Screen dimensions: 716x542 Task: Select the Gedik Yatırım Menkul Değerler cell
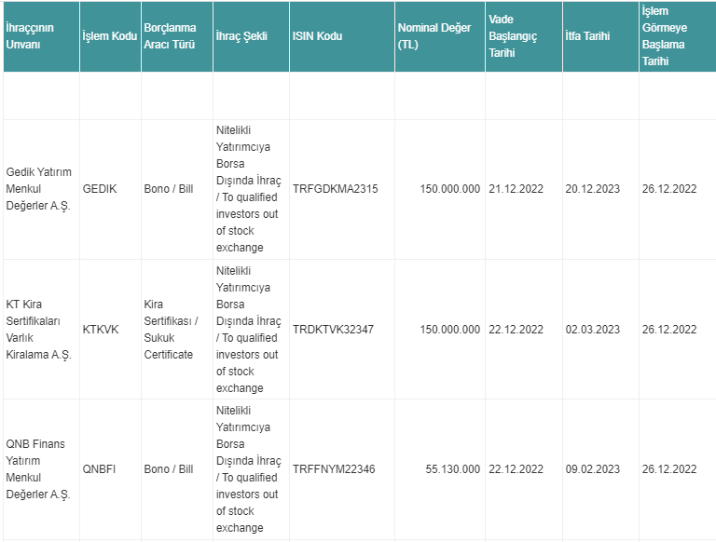pyautogui.click(x=39, y=189)
